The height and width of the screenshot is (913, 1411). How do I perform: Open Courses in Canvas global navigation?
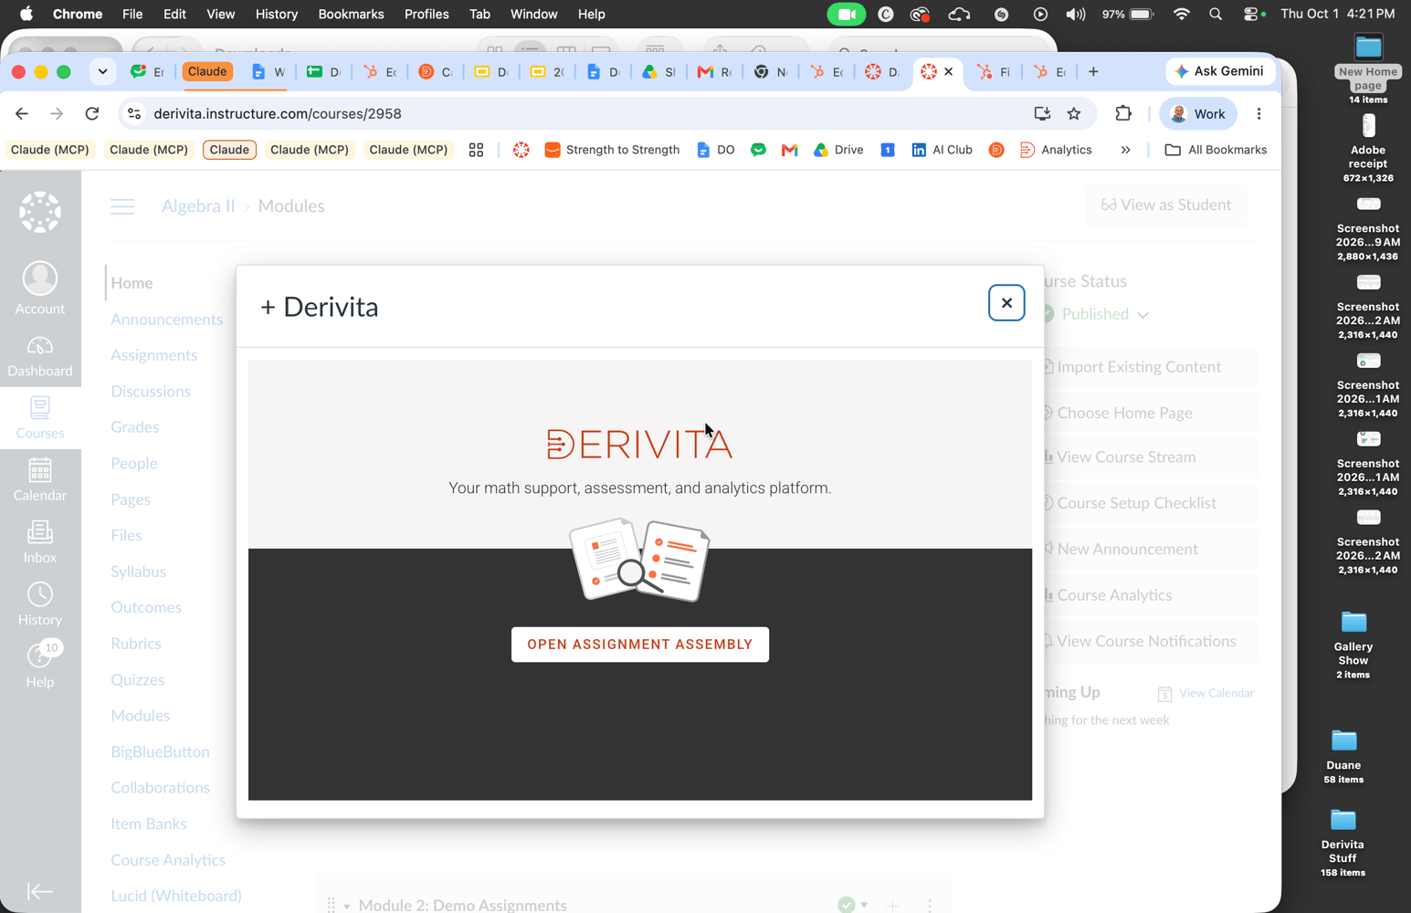(40, 419)
